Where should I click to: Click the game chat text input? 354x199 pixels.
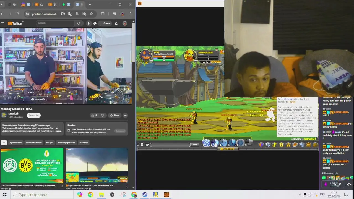tap(170, 145)
